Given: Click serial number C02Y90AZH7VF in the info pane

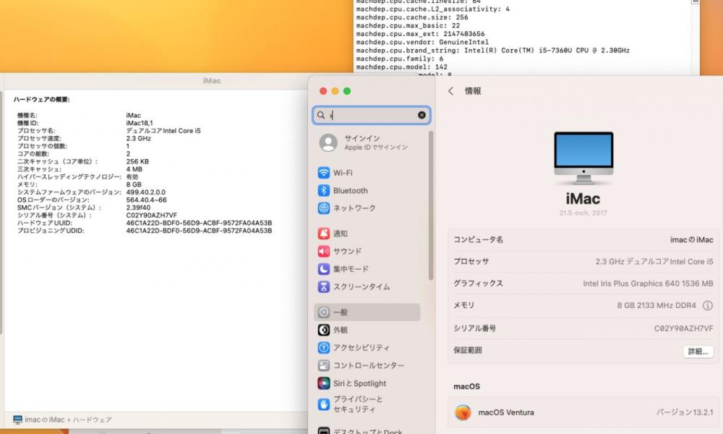Looking at the screenshot, I should [683, 328].
